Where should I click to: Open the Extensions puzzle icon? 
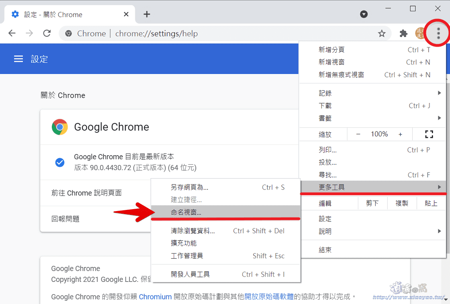[403, 34]
